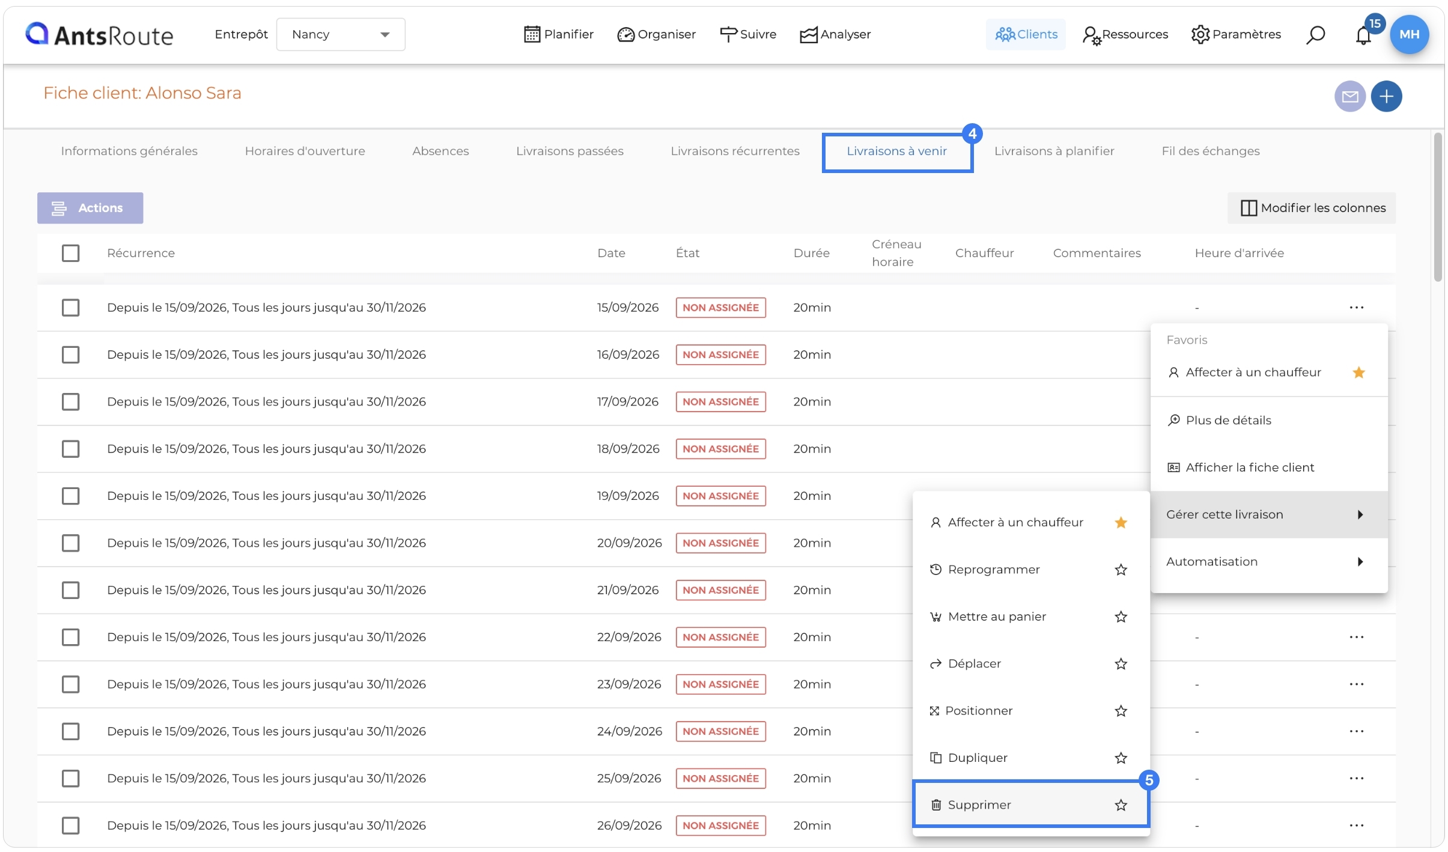The height and width of the screenshot is (852, 1448).
Task: Expand the Automatisation submenu
Action: (x=1268, y=562)
